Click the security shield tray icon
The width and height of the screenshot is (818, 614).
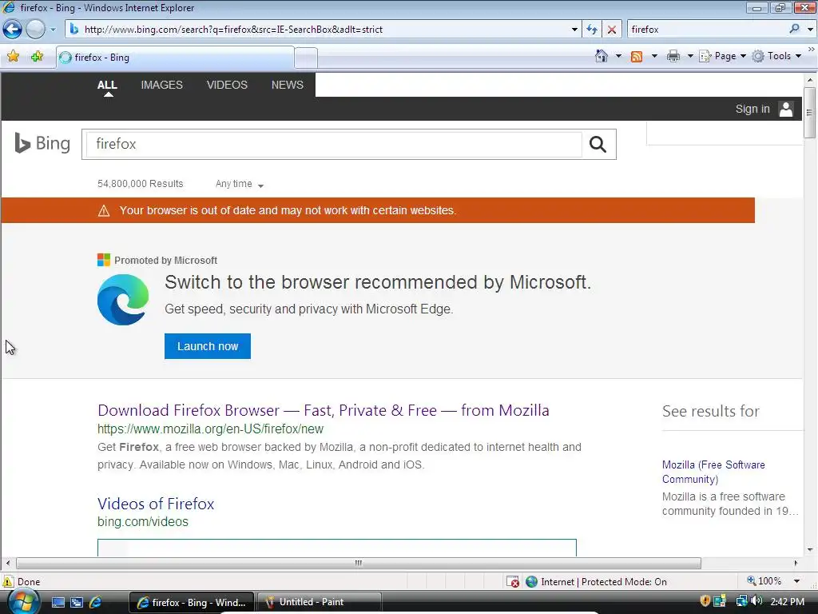click(x=705, y=601)
